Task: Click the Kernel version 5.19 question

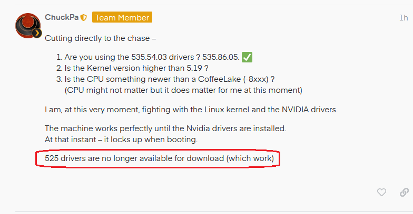Action: (x=136, y=68)
